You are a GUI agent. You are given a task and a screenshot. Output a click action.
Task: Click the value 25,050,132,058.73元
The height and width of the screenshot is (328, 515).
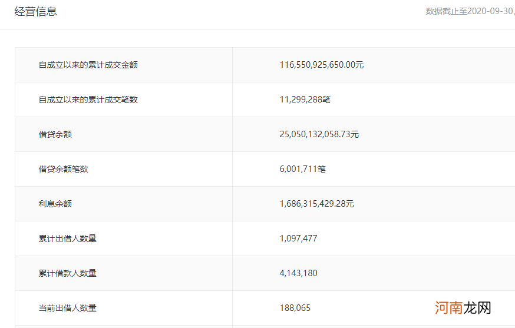tap(319, 134)
